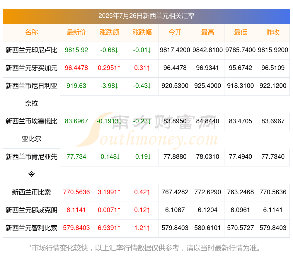The width and height of the screenshot is (293, 257).
Task: Click the change value 0.2951↑
Action: pyautogui.click(x=109, y=68)
